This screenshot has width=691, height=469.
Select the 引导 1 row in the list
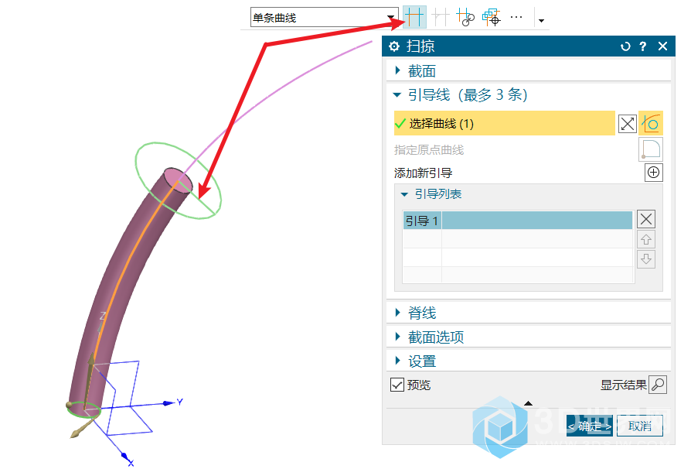[x=518, y=221]
